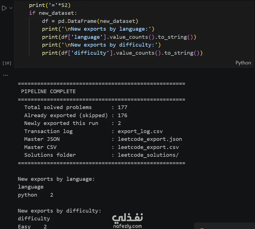
Task: Open the run options chevron beside play
Action: pyautogui.click(x=11, y=8)
